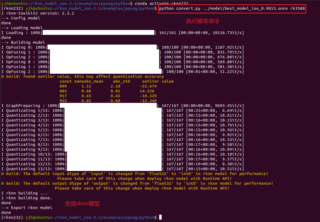Click outlier value '14.526'
This screenshot has width=320, height=222.
[x=147, y=91]
